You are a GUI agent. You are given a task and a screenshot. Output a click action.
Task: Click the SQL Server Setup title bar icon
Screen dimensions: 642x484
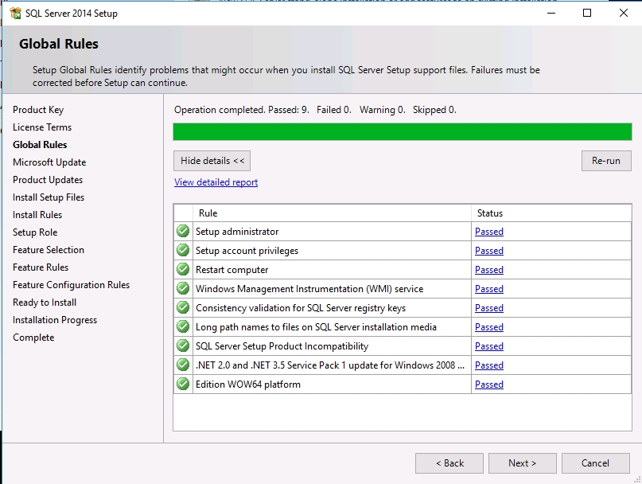coord(15,13)
